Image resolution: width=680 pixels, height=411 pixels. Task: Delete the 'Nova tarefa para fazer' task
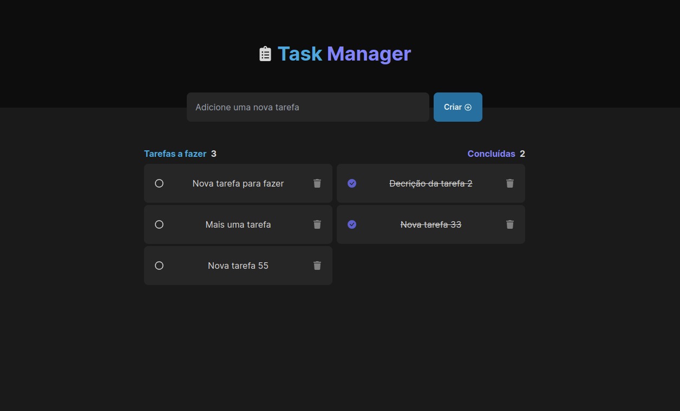tap(317, 183)
